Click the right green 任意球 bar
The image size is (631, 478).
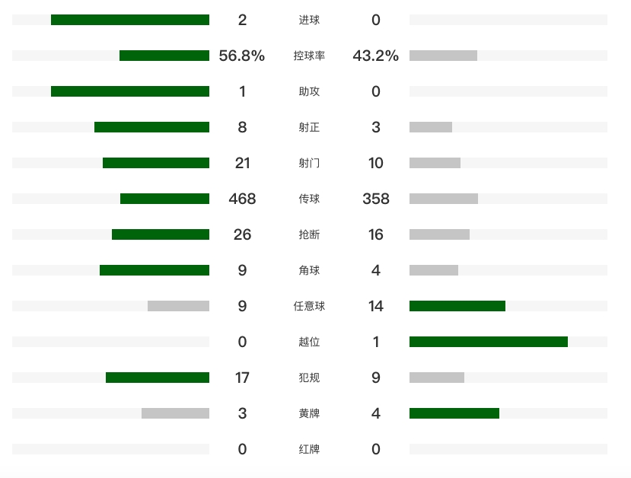point(457,306)
